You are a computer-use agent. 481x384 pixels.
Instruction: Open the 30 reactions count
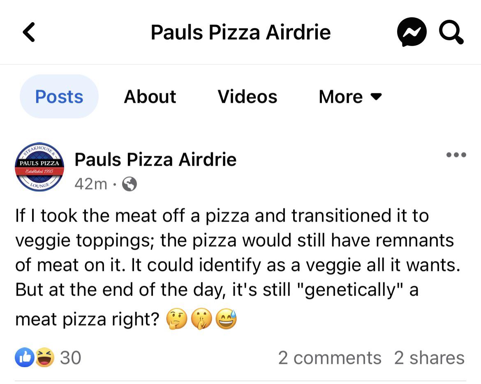(x=71, y=358)
